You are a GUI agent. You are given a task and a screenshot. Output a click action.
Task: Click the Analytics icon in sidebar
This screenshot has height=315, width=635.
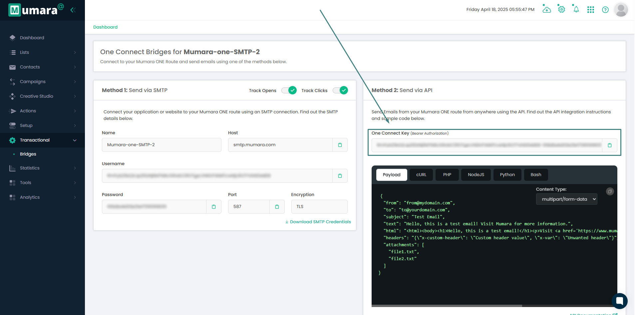(x=13, y=197)
